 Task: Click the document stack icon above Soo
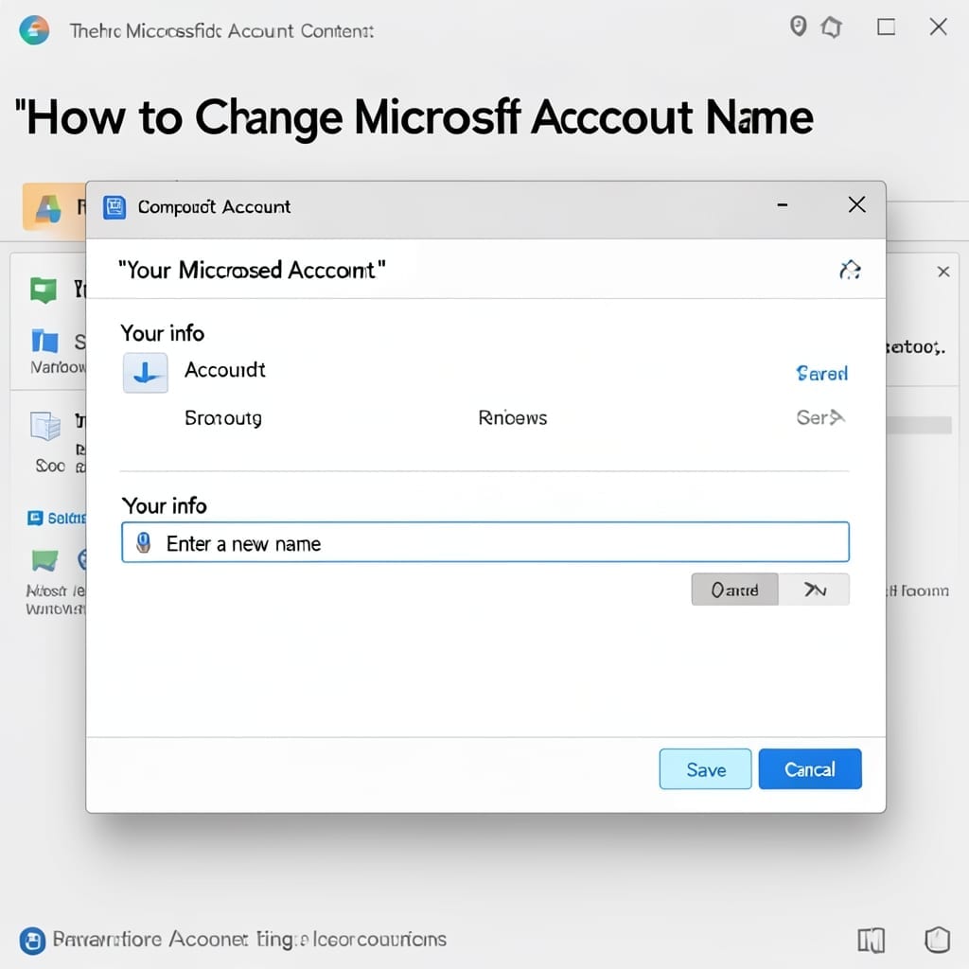pyautogui.click(x=45, y=426)
